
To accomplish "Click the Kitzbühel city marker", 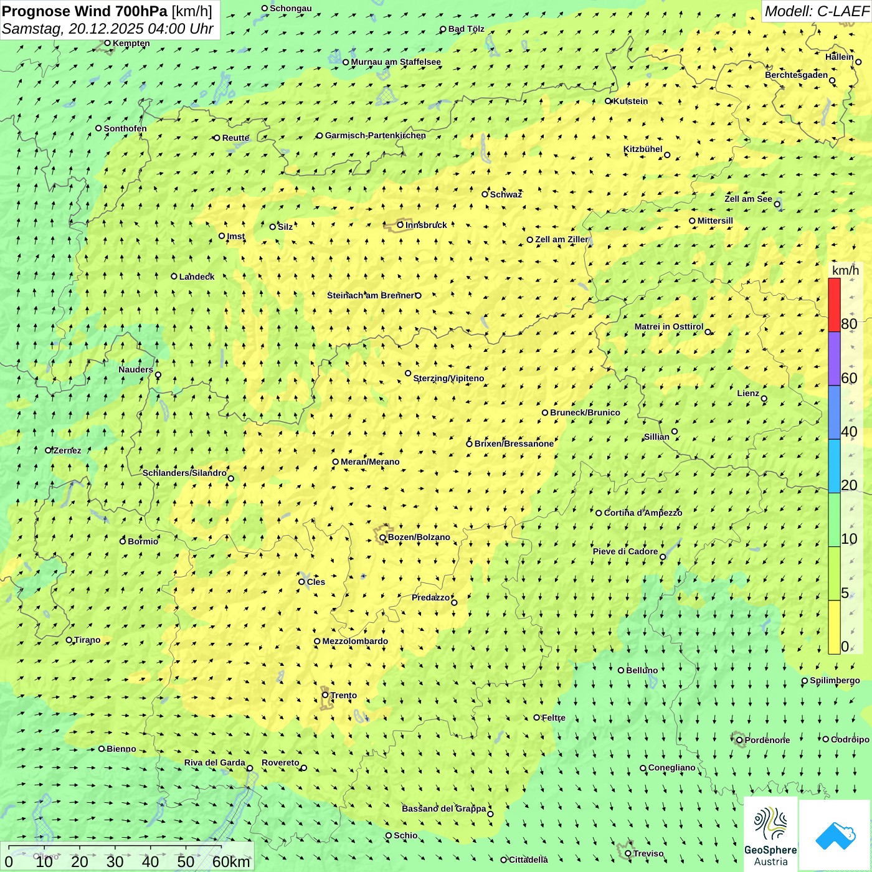I will [x=667, y=155].
